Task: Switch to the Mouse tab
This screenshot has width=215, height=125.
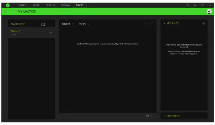Action: click(x=36, y=5)
